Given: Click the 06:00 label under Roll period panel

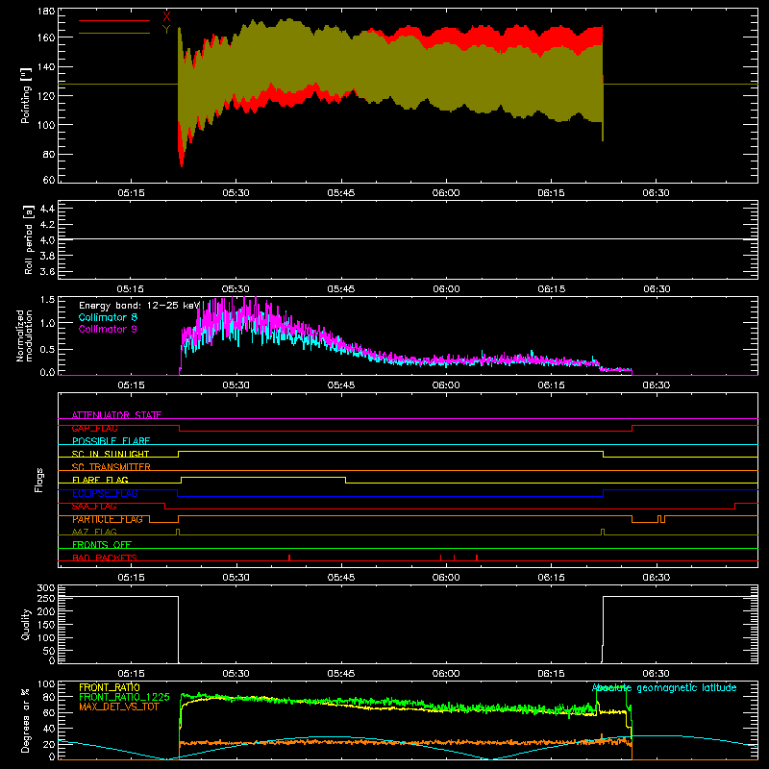Looking at the screenshot, I should point(446,289).
